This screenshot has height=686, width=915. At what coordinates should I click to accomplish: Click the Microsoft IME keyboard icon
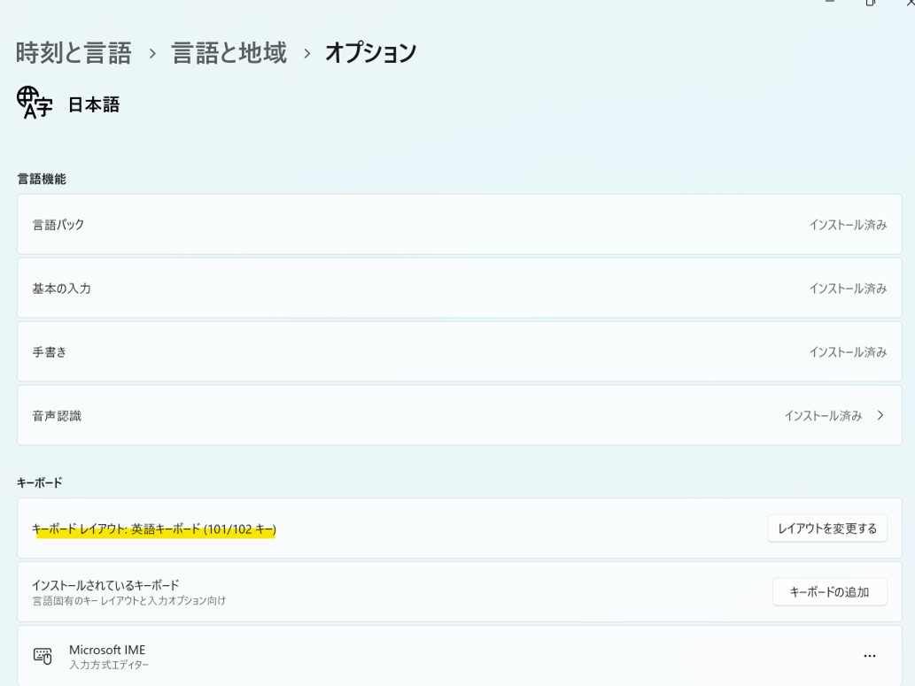tap(43, 656)
